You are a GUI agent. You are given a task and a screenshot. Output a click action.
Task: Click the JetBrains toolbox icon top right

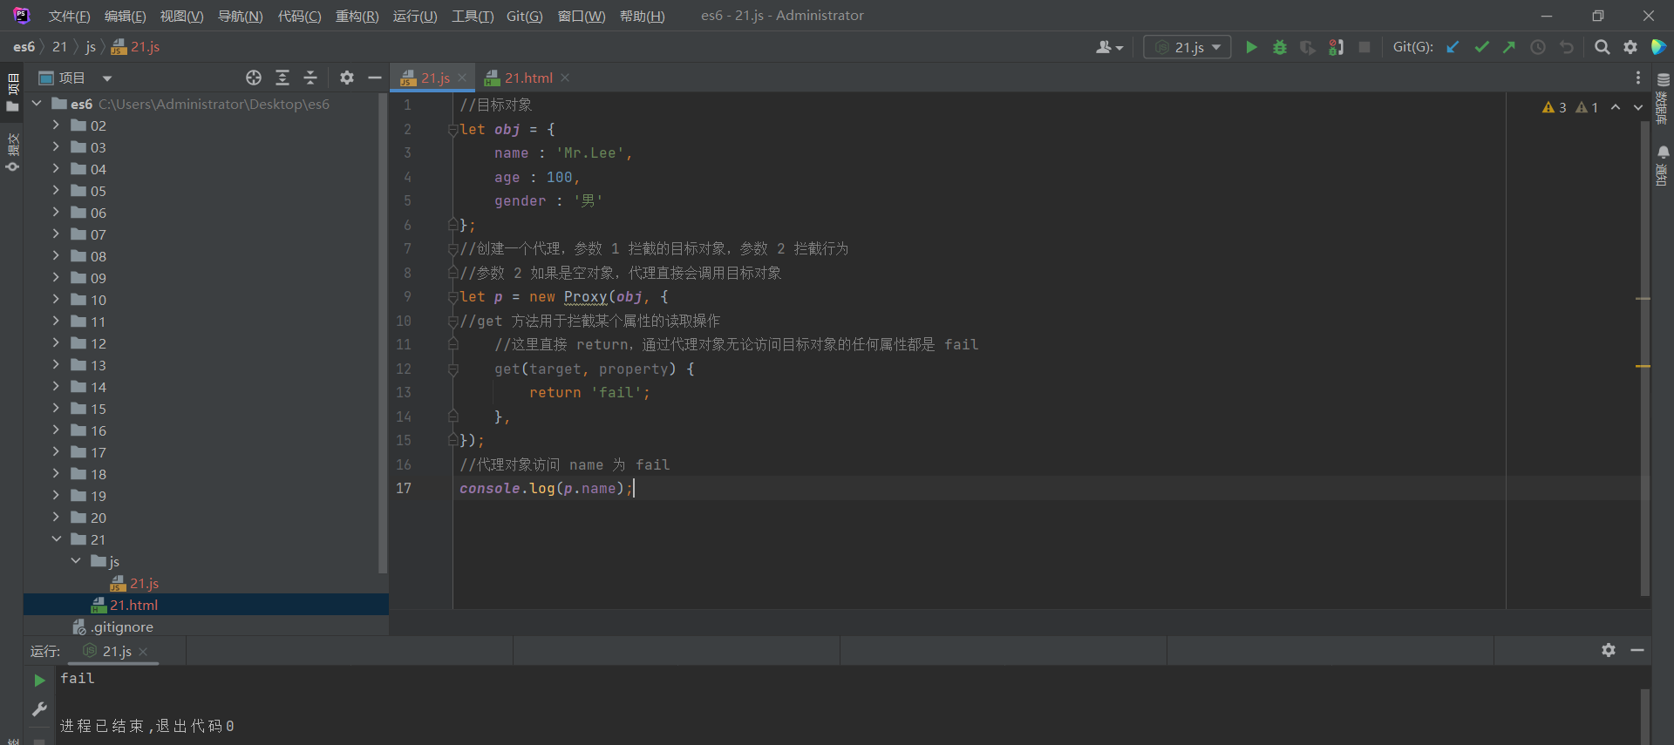(1659, 47)
